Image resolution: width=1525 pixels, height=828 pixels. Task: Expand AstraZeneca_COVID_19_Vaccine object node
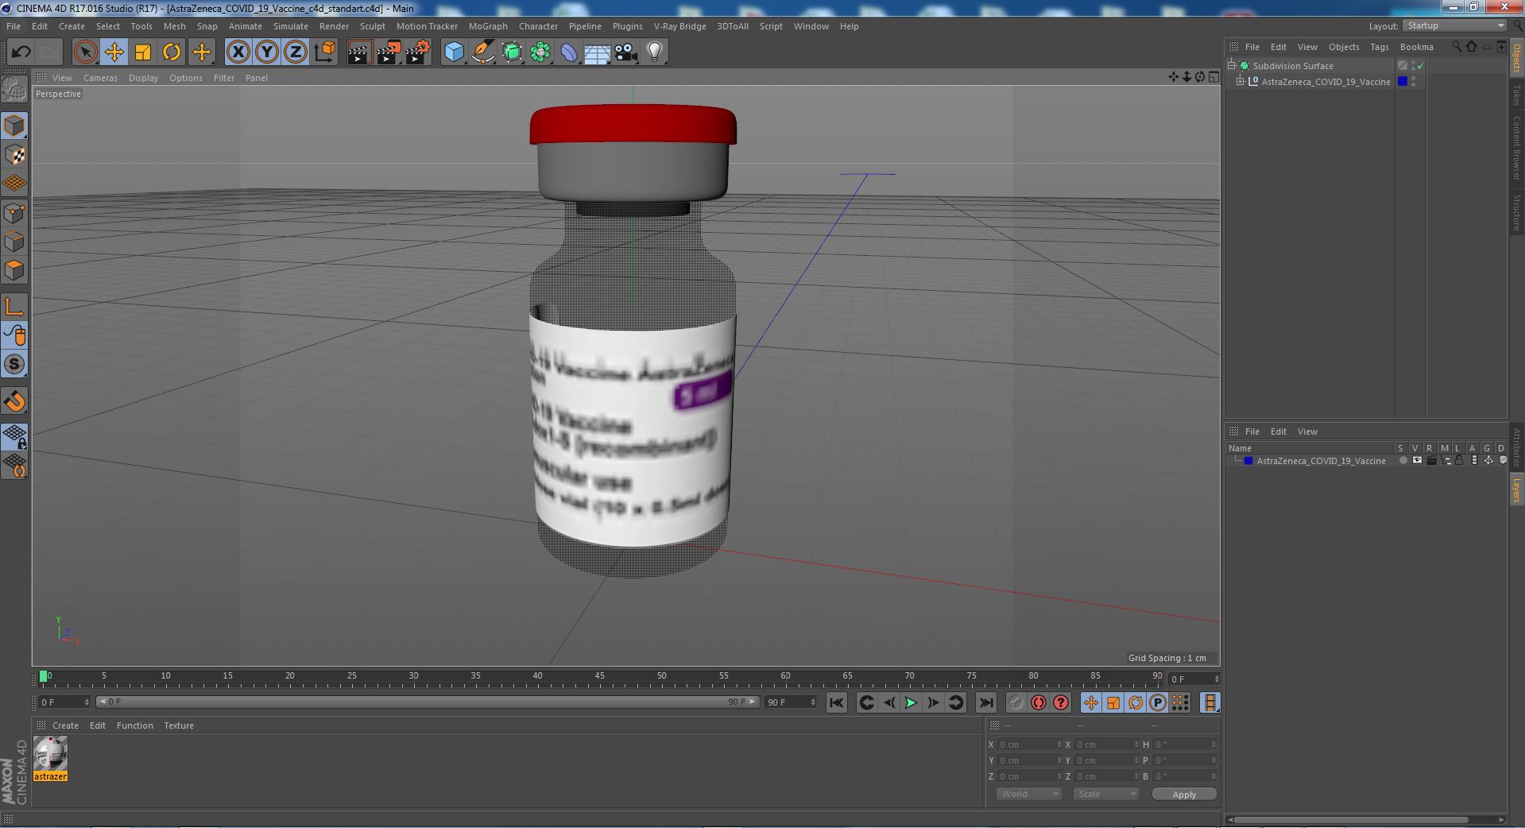[1241, 82]
